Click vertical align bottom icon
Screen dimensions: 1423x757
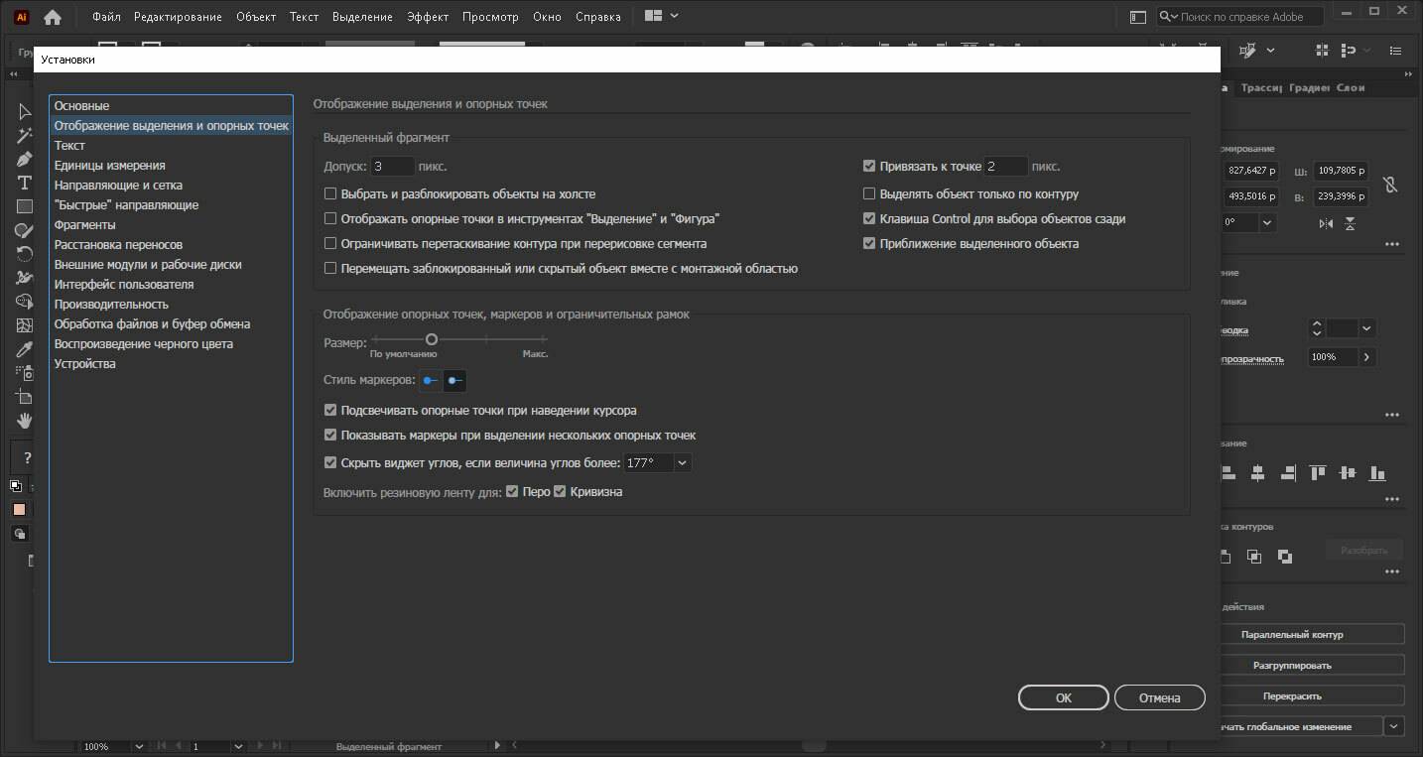(1377, 473)
